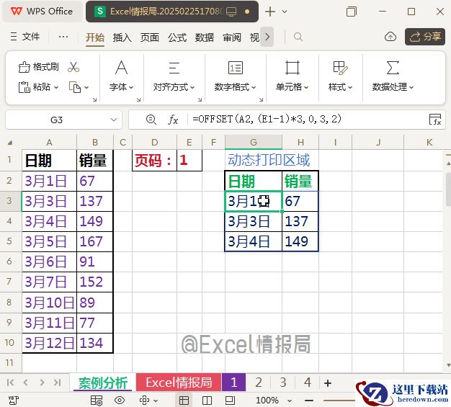This screenshot has width=451, height=407.
Task: Click the cloud upload icon
Action: [x=390, y=37]
